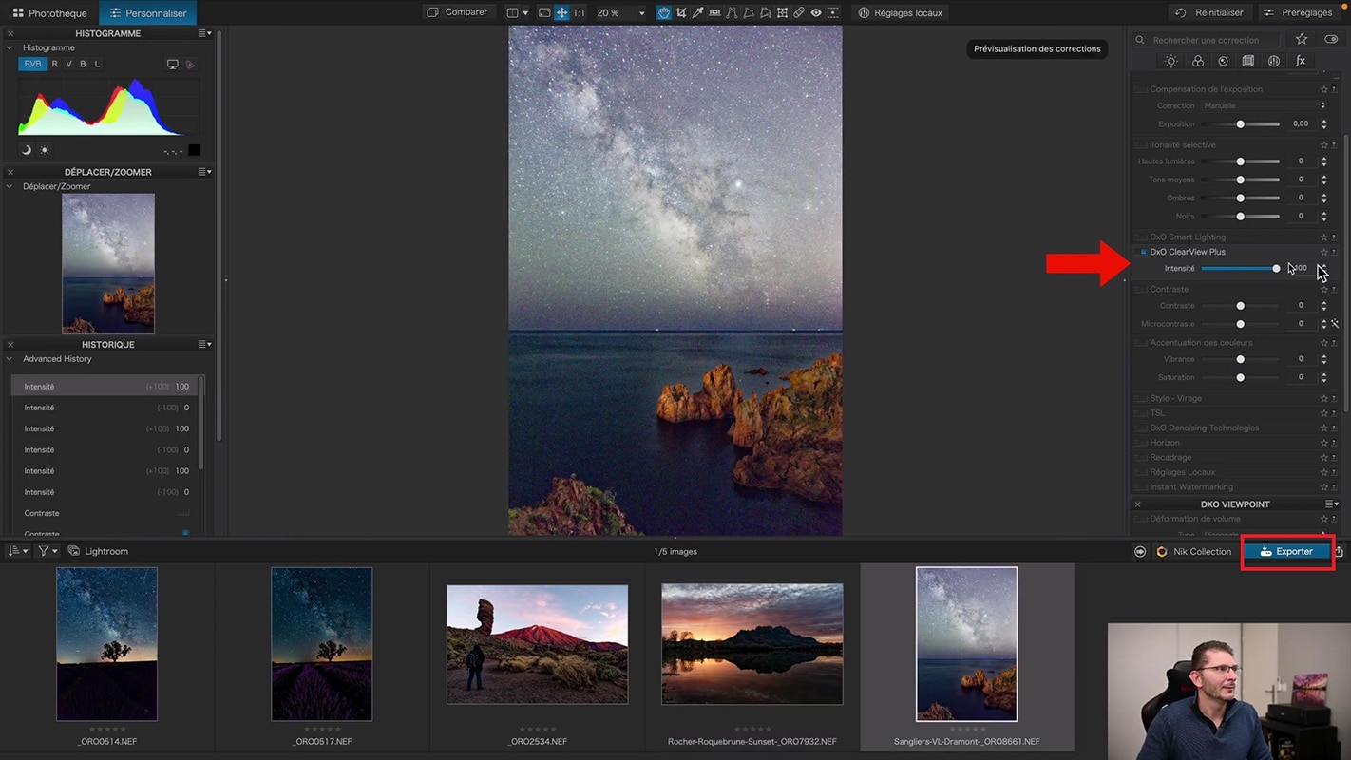Image resolution: width=1351 pixels, height=760 pixels.
Task: Open the split view layout dropdown
Action: click(525, 12)
